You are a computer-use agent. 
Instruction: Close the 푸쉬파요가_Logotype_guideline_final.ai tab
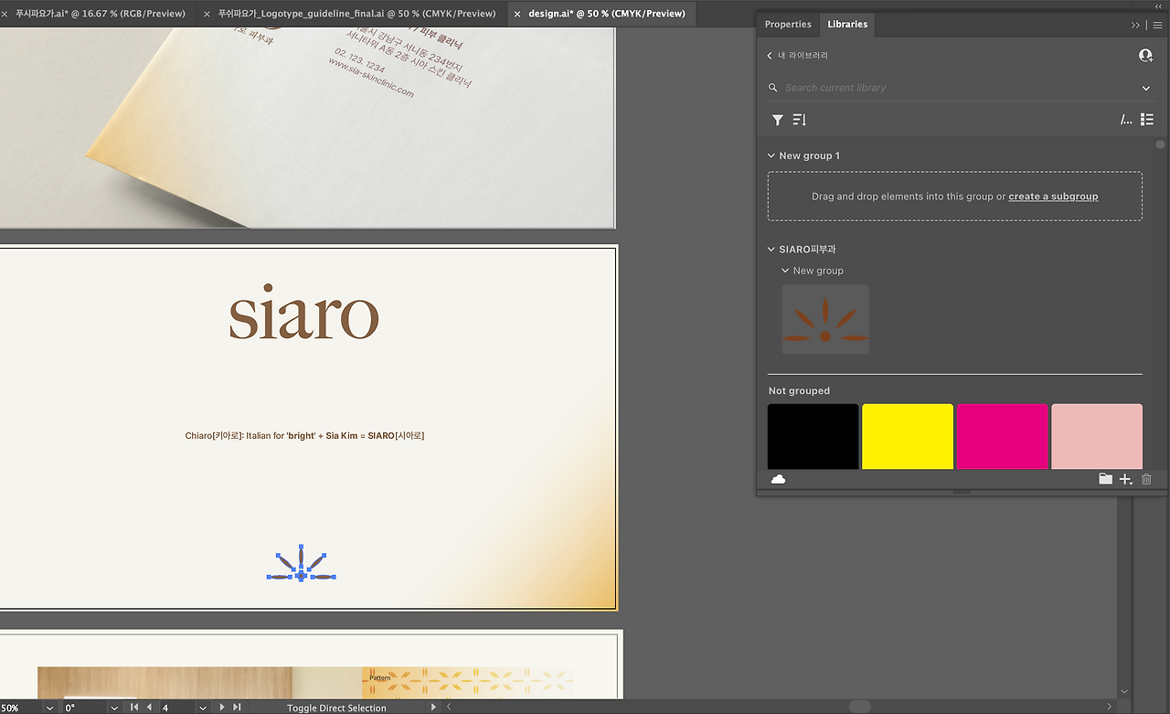(207, 14)
